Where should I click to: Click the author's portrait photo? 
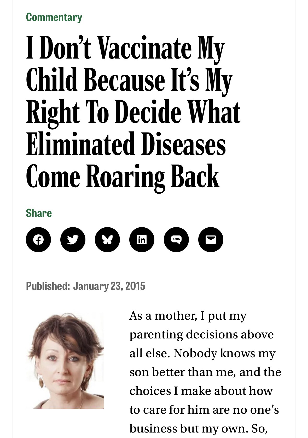(66, 360)
